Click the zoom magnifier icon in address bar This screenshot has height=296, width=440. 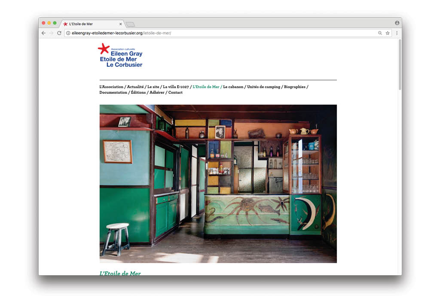380,33
